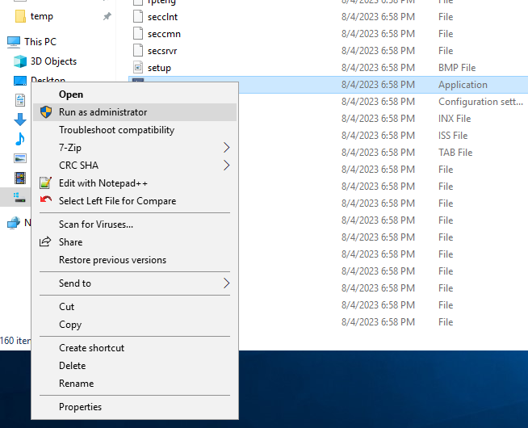Choose Copy from the context menu

pyautogui.click(x=135, y=325)
